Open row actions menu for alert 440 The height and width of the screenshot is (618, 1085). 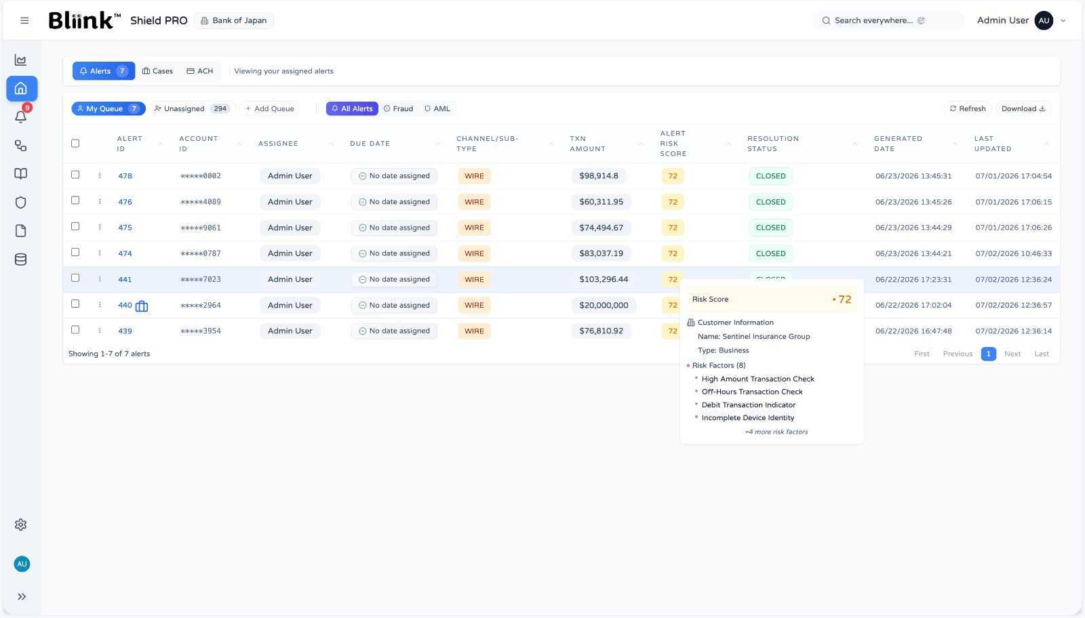click(x=100, y=305)
